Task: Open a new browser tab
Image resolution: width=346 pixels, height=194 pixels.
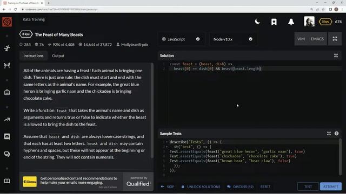Action: [x=49, y=3]
